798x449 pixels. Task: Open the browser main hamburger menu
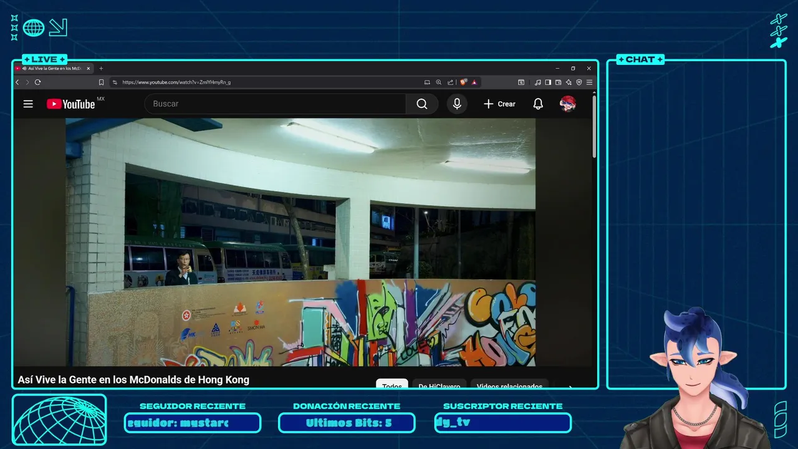pos(589,82)
